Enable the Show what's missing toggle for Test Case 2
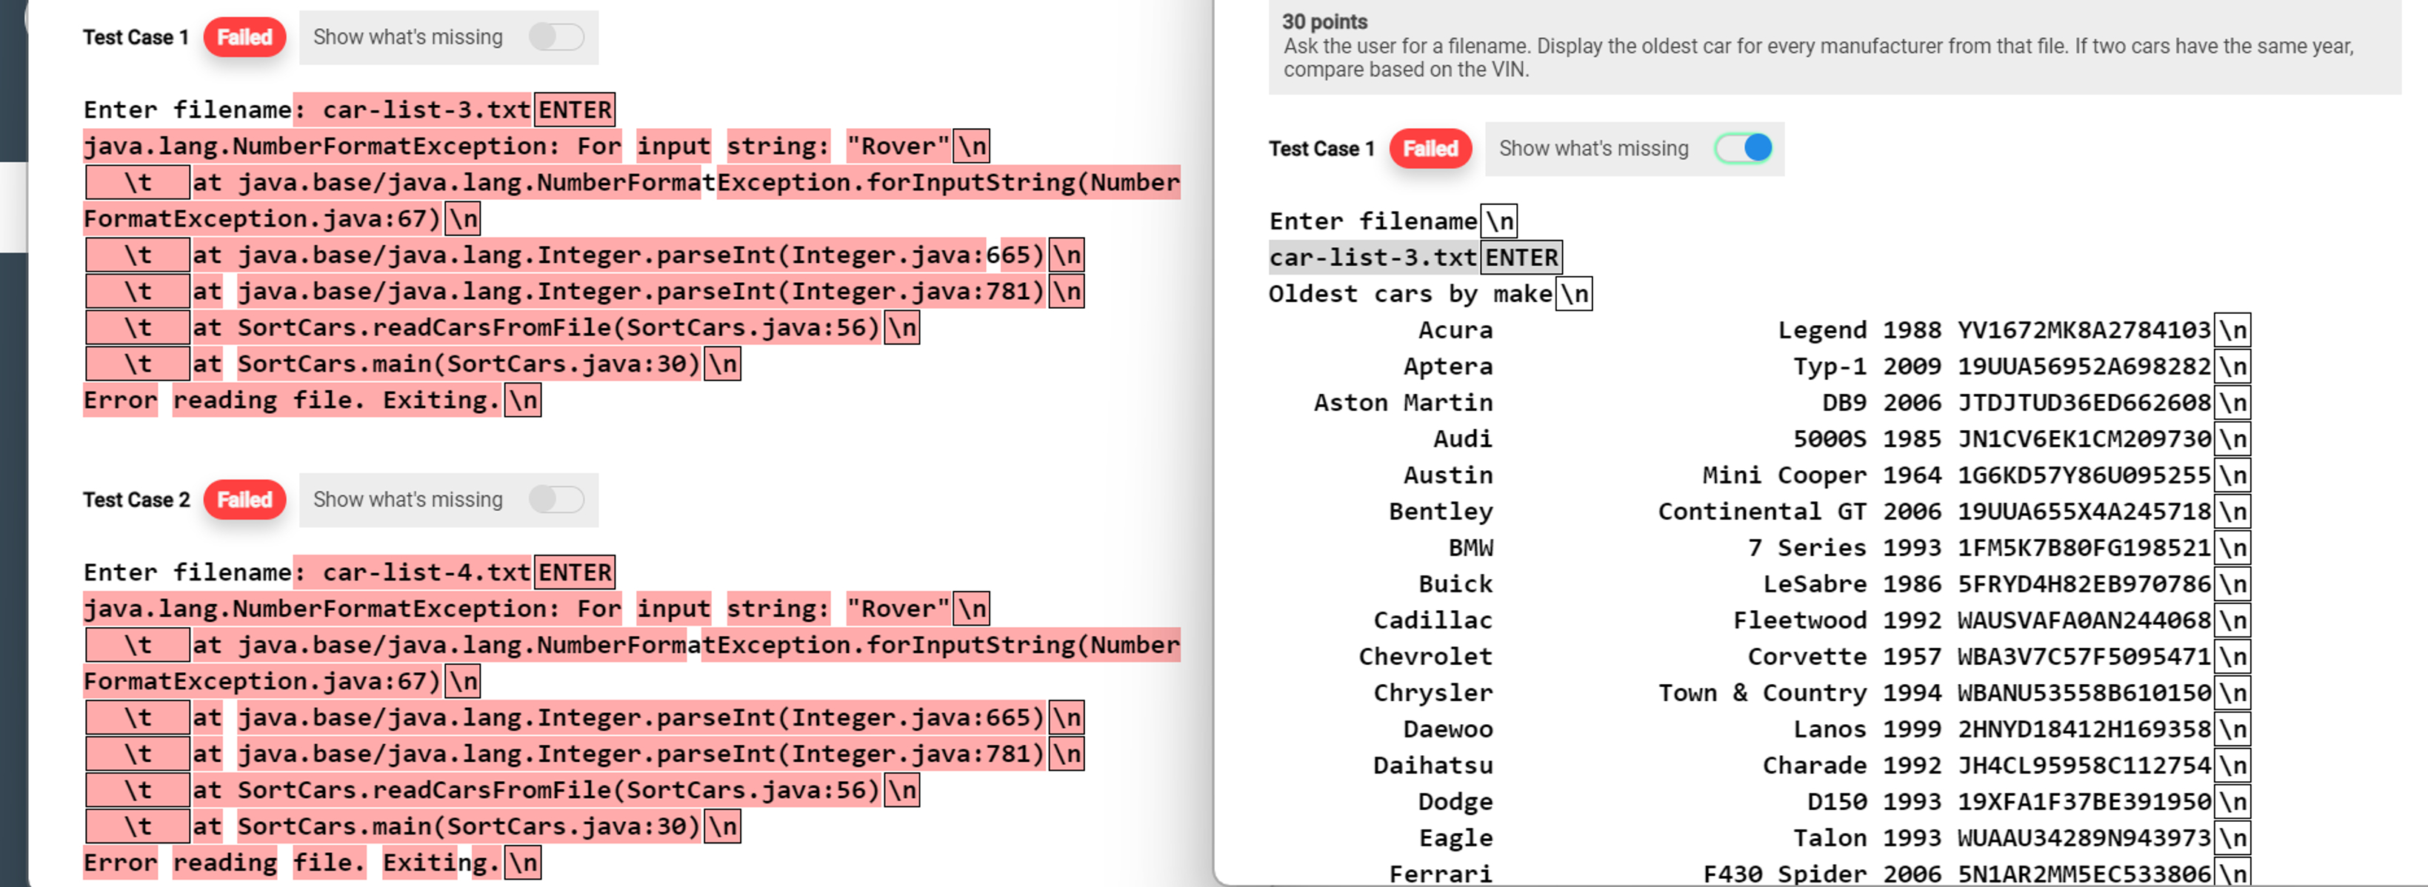 (557, 500)
